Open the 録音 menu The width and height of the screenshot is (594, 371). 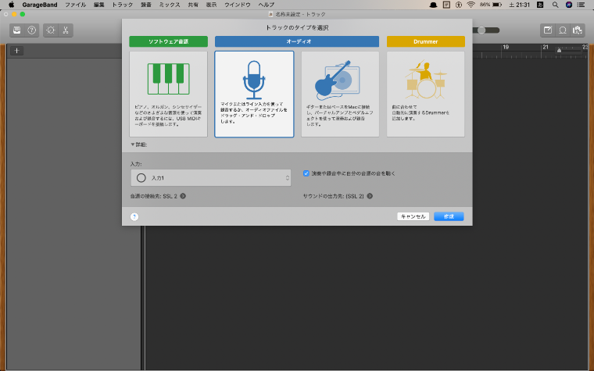point(146,5)
